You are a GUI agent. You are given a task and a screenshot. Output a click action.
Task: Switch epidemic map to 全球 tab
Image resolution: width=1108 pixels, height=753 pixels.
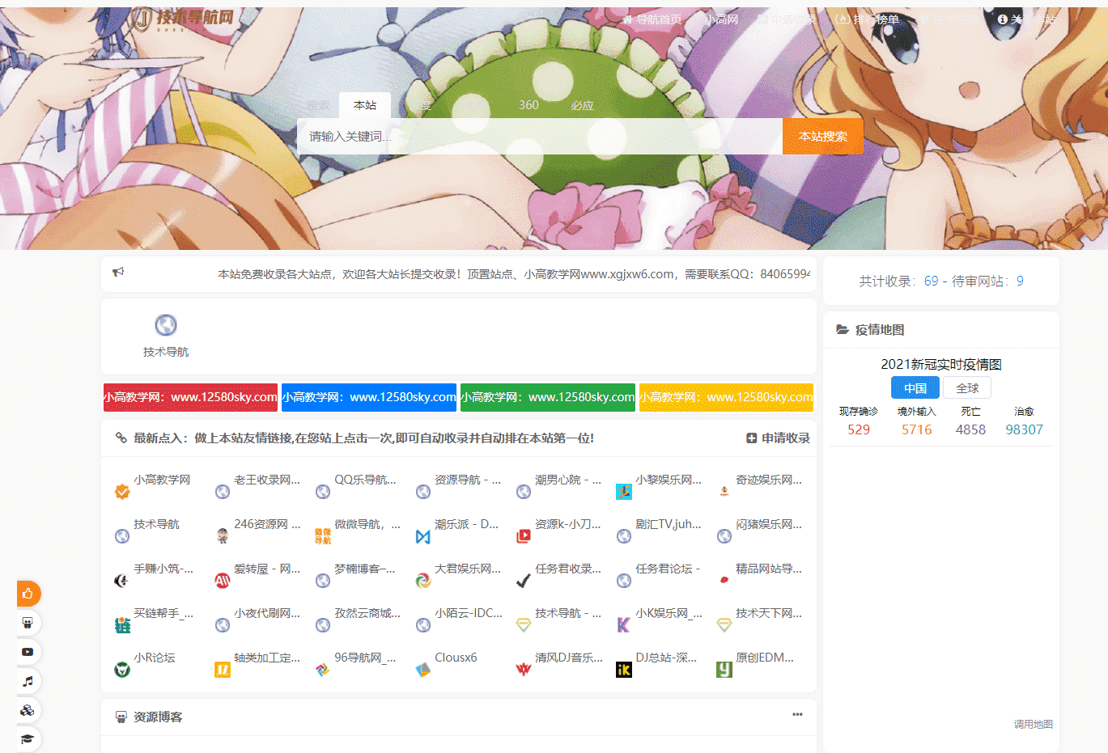click(x=967, y=388)
